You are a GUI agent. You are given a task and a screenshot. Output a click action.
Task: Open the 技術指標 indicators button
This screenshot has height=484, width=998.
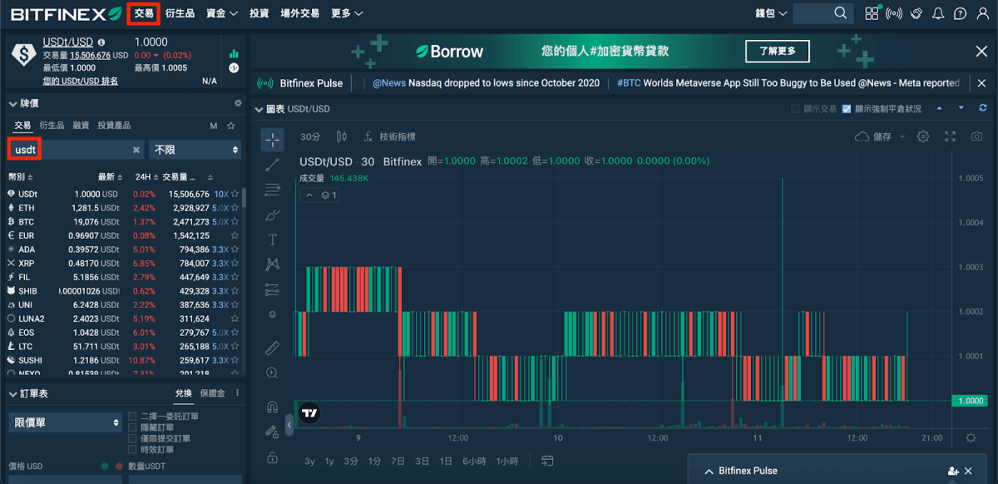[389, 136]
